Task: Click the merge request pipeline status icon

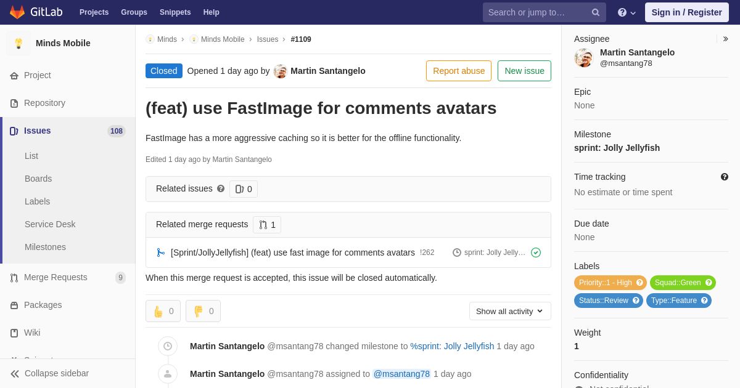Action: click(536, 253)
